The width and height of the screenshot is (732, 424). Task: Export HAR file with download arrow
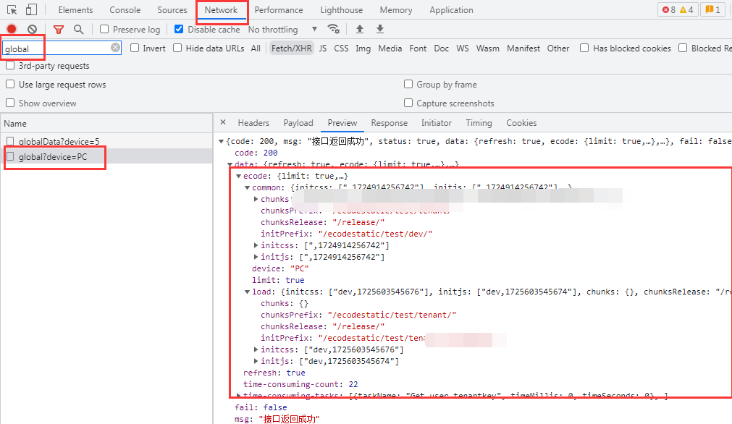coord(380,29)
